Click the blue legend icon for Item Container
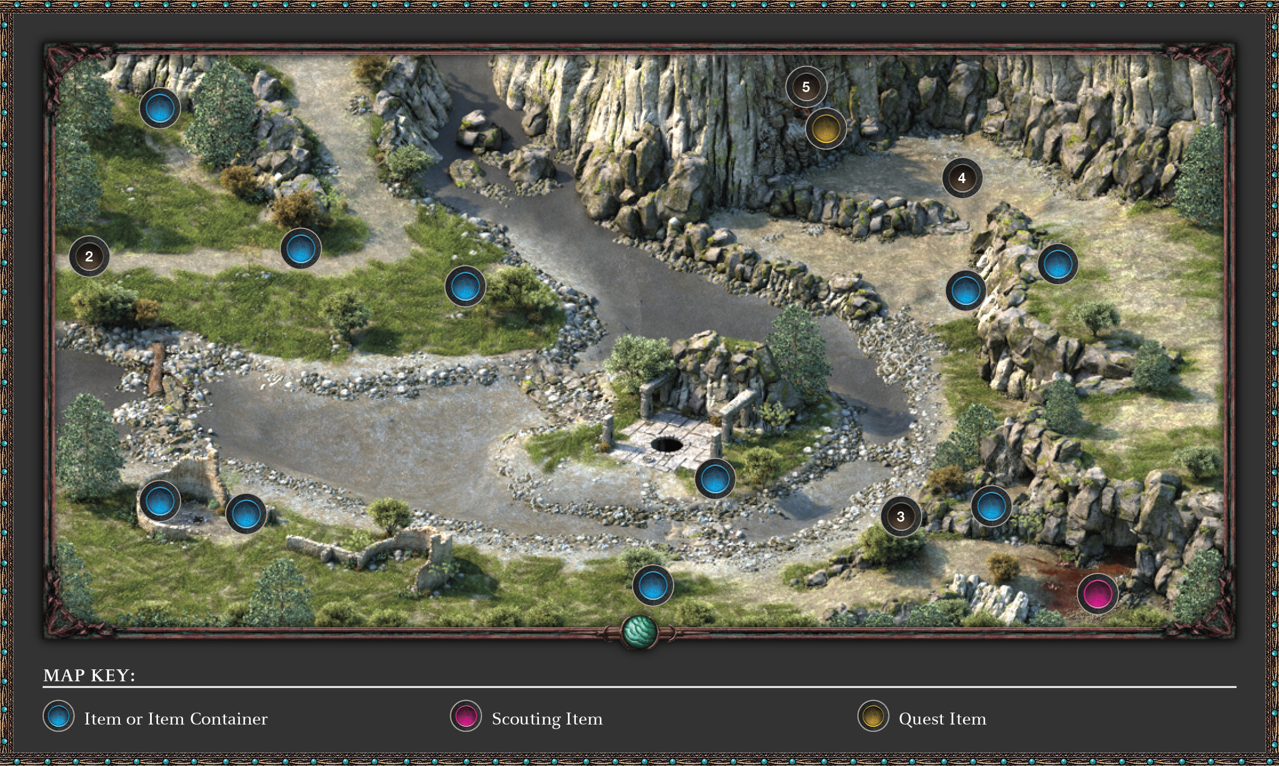 click(59, 716)
